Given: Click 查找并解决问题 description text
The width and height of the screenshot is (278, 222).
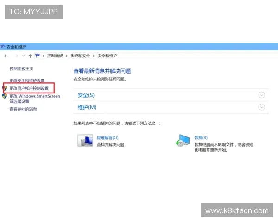Looking at the screenshot, I should coord(110,145).
